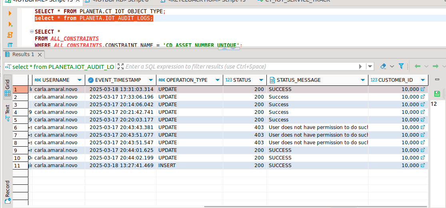446x208 pixels.
Task: Select carla.amaral.novo in row 2
Action: [x=58, y=97]
